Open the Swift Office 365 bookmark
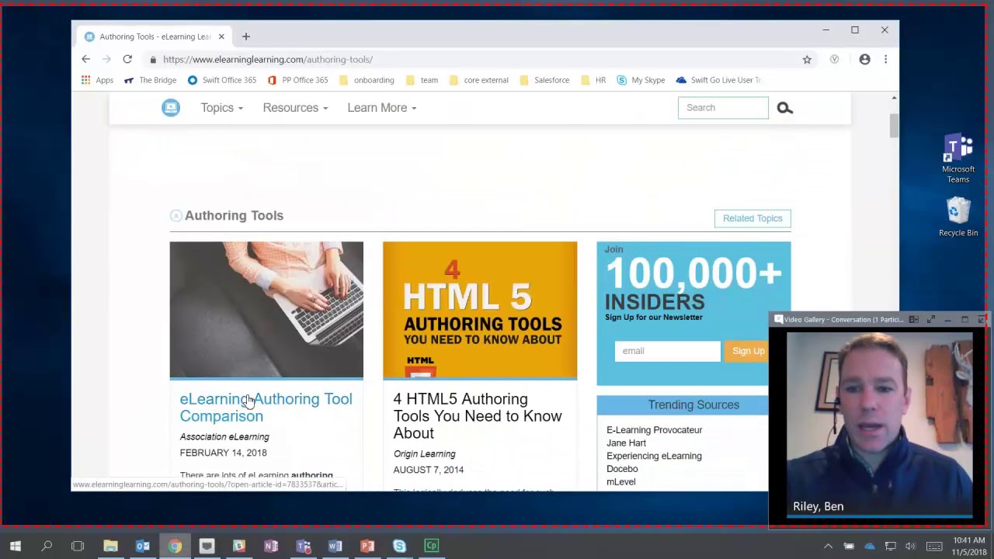994x559 pixels. (221, 80)
